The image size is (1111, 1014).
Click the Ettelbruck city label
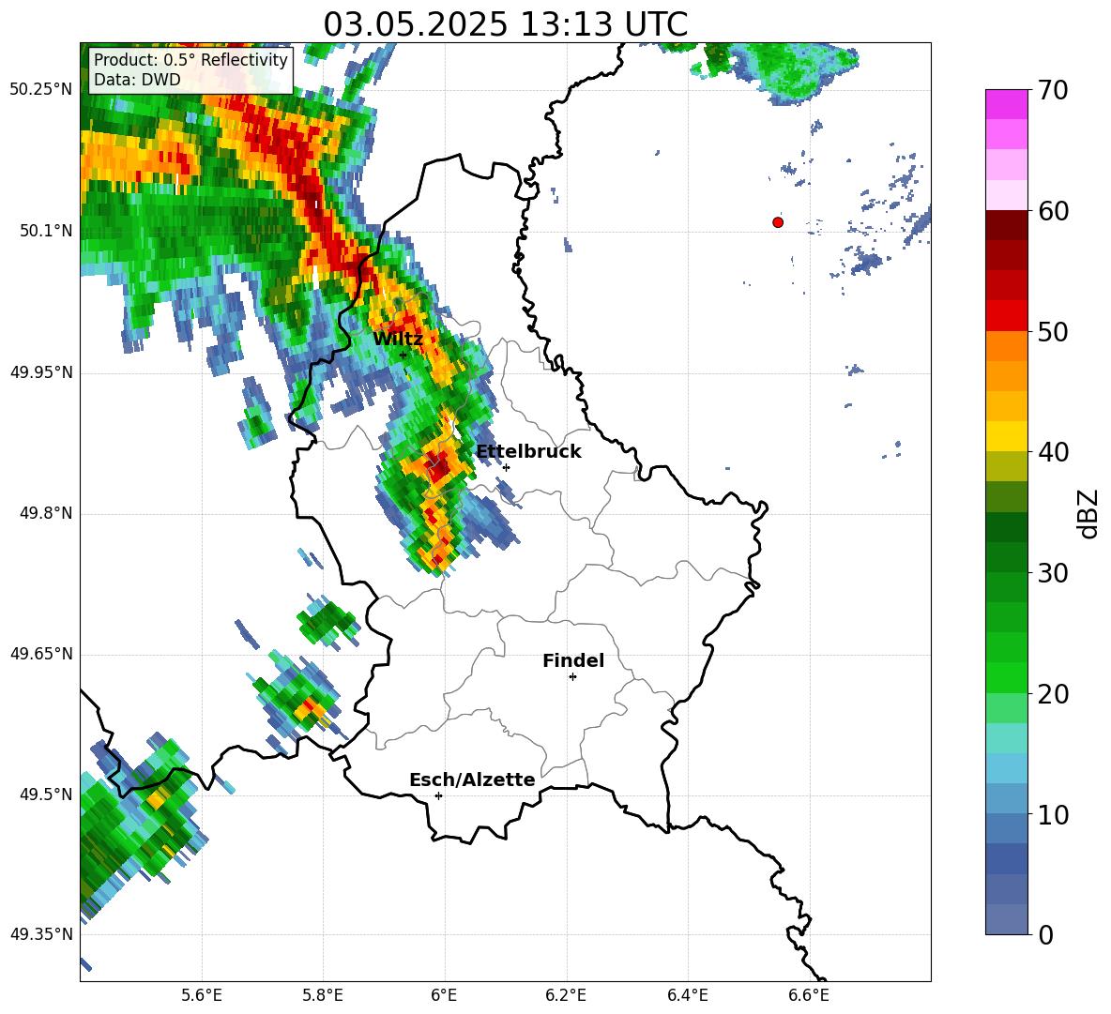point(528,452)
